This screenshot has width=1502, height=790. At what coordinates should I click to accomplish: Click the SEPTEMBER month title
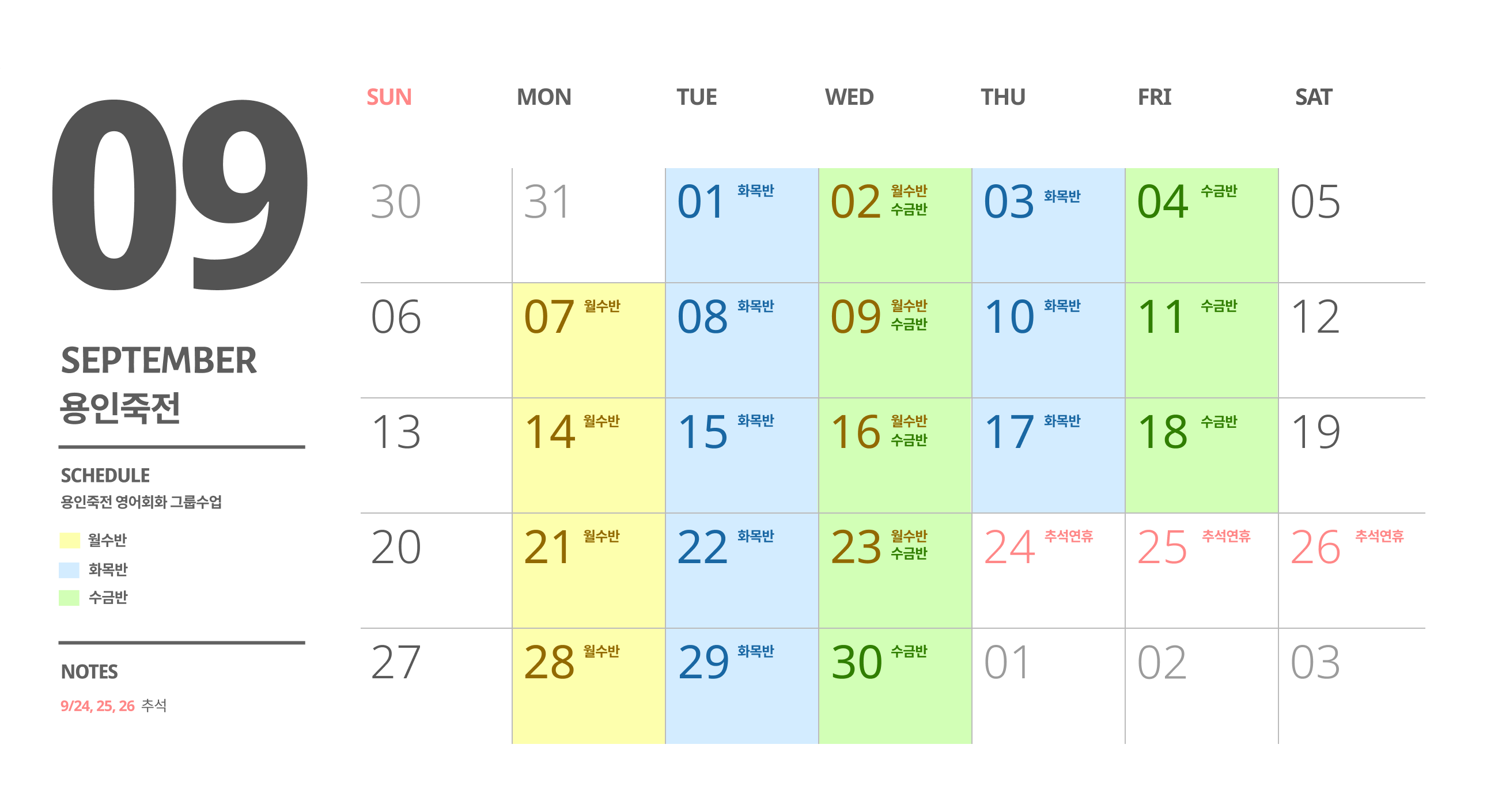point(158,360)
